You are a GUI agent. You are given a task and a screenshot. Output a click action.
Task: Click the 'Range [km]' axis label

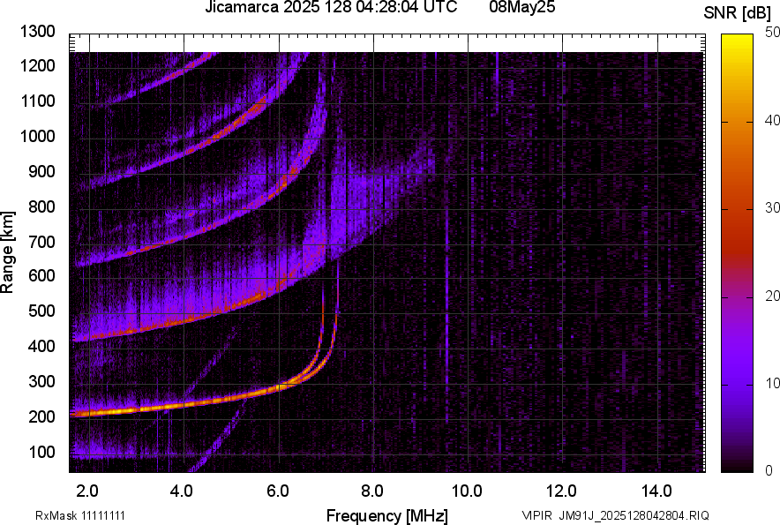(x=7, y=252)
